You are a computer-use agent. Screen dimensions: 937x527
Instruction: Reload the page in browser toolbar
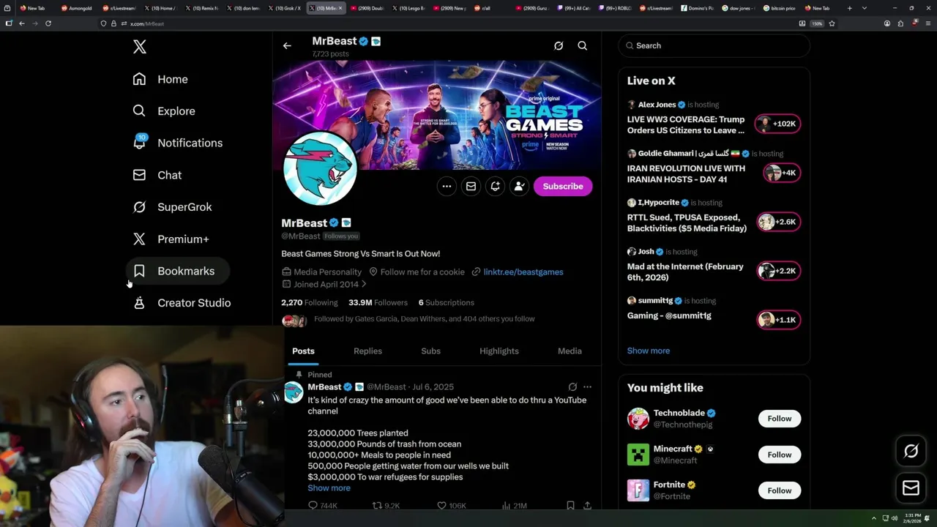click(x=48, y=23)
